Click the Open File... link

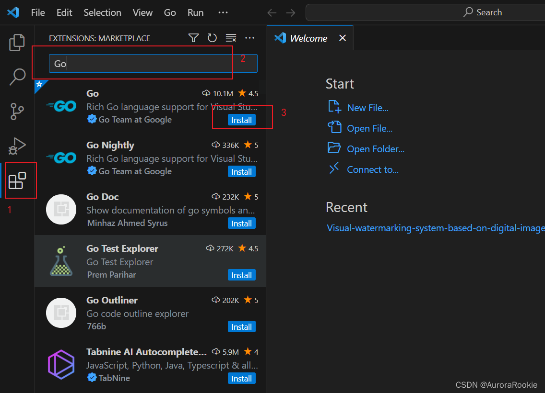(x=369, y=128)
